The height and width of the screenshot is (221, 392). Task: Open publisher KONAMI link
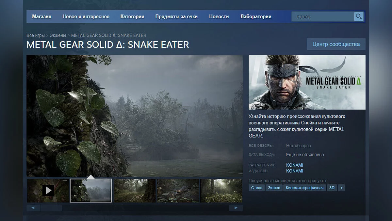pos(295,171)
